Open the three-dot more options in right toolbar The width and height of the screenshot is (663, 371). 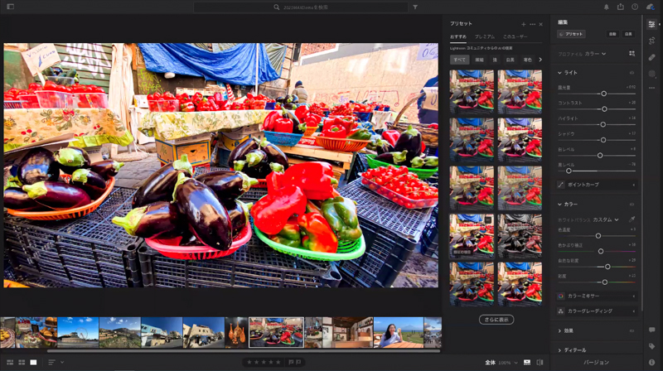[x=651, y=88]
